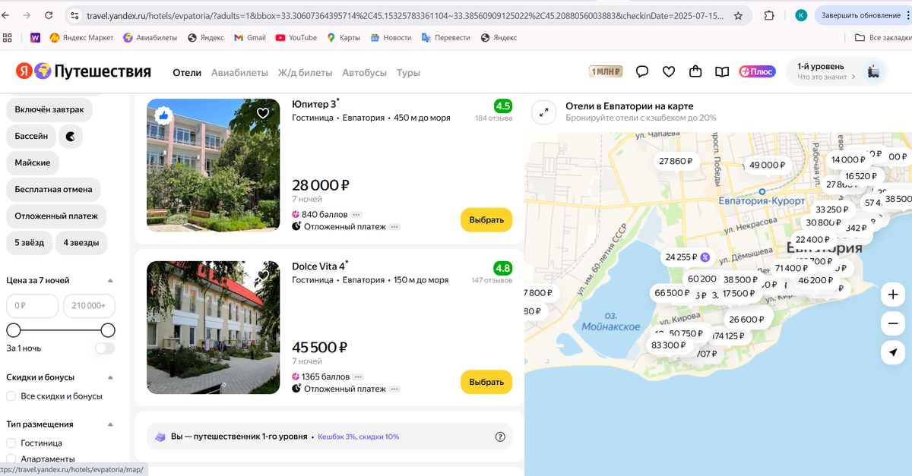Screen dimensions: 912x476
Task: Toggle the Включён завтрак filter
Action: click(x=49, y=109)
